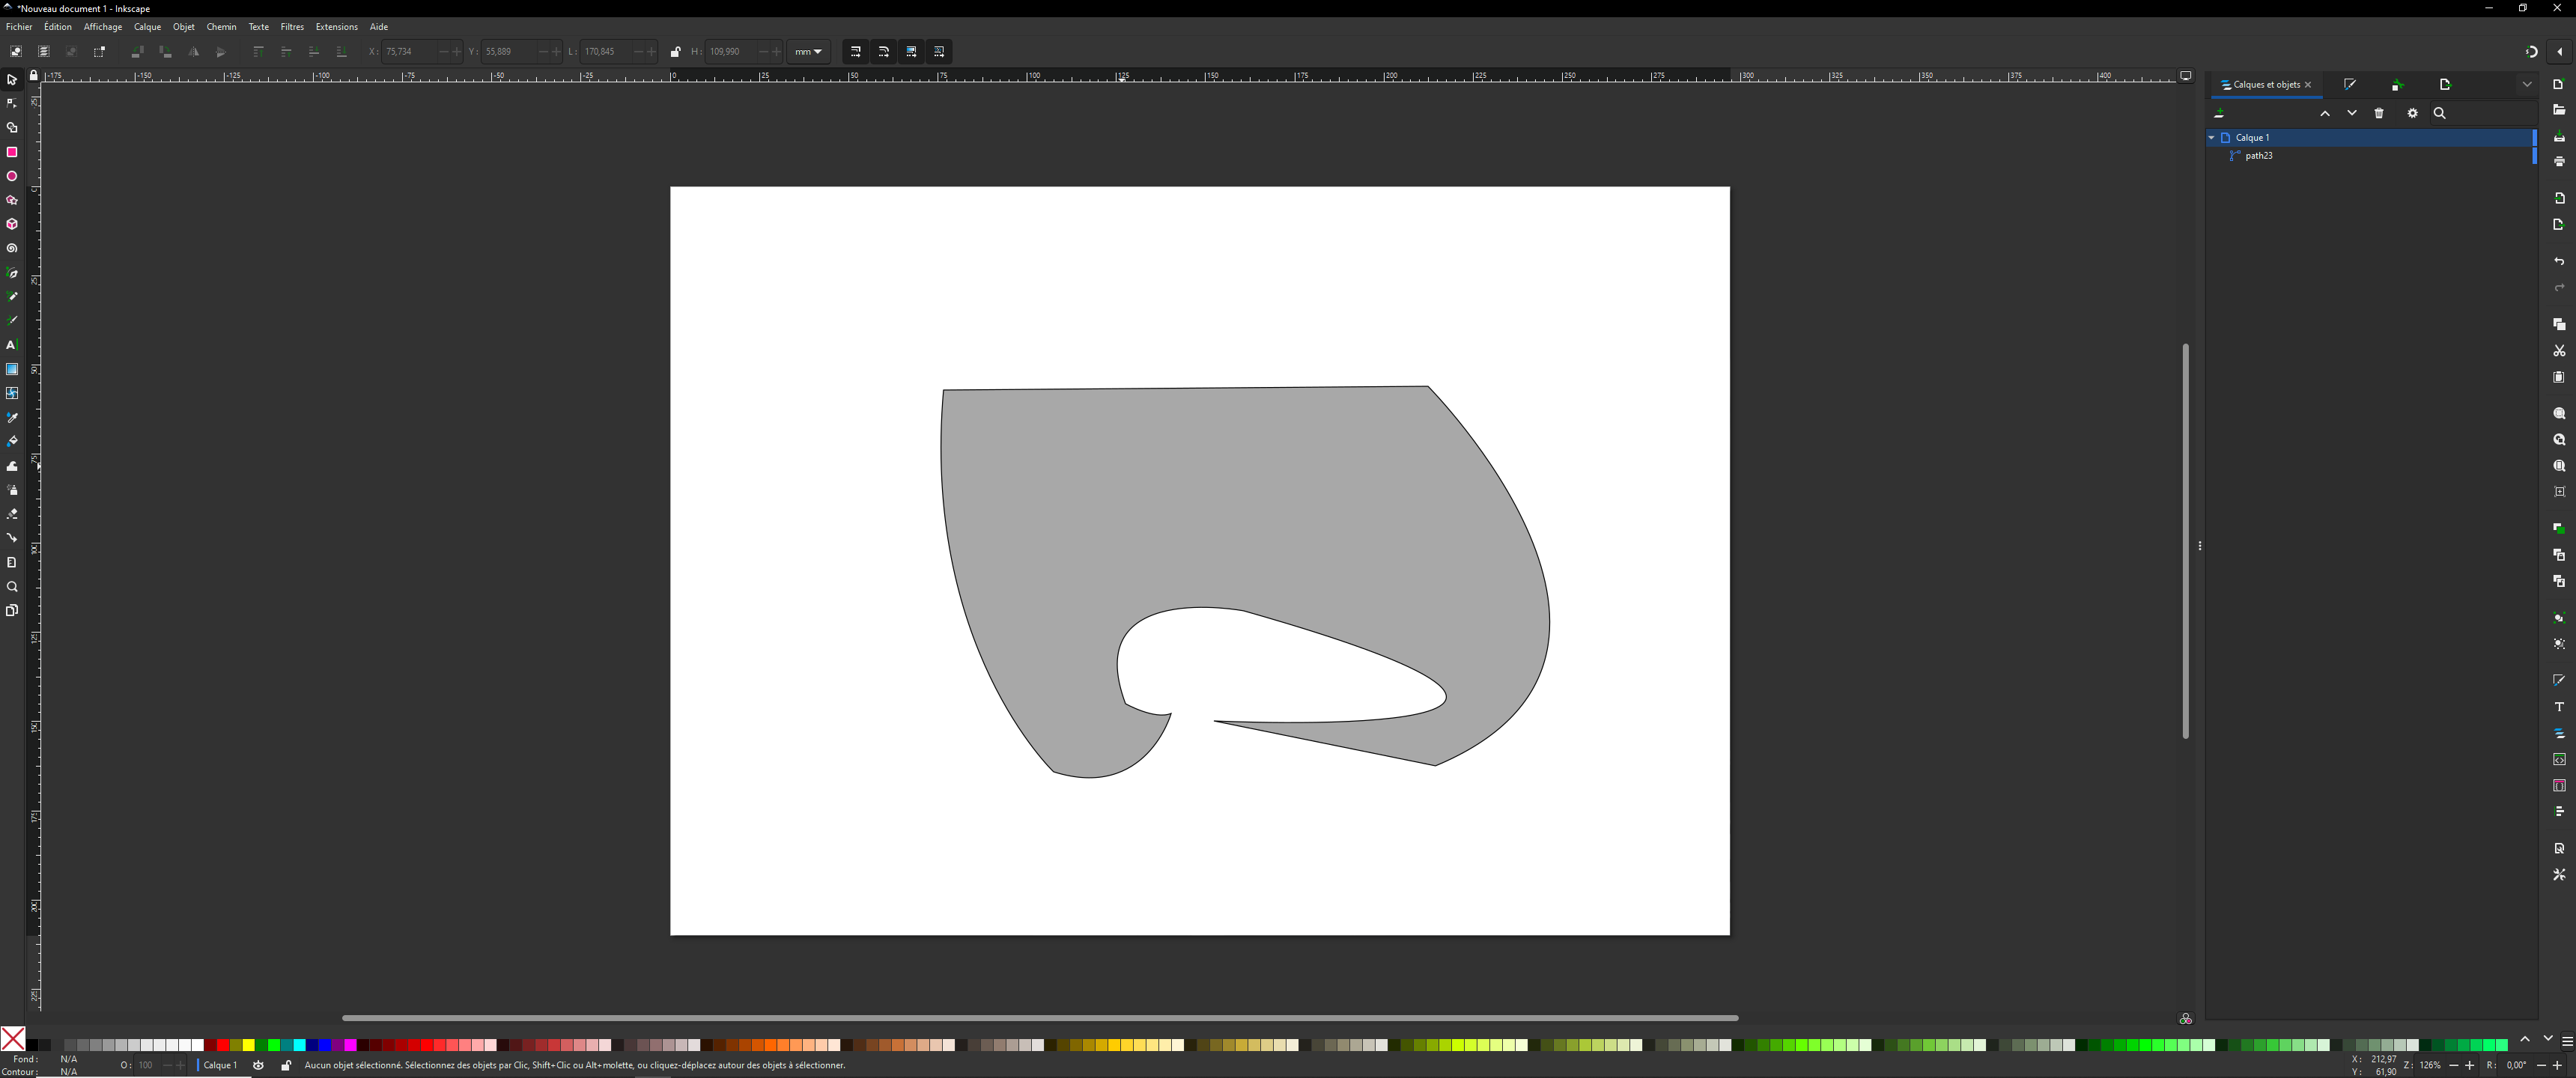Open the Fichier menu
Image resolution: width=2576 pixels, height=1078 pixels.
(19, 27)
